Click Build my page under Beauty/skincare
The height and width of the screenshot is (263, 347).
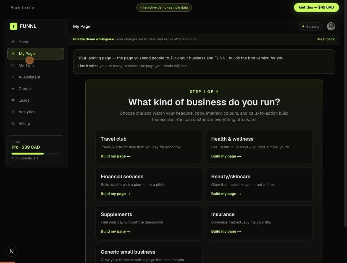point(226,194)
